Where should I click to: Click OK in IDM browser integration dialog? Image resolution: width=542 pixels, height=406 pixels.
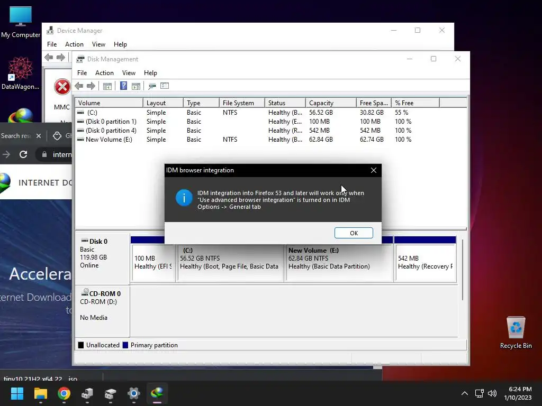point(354,233)
